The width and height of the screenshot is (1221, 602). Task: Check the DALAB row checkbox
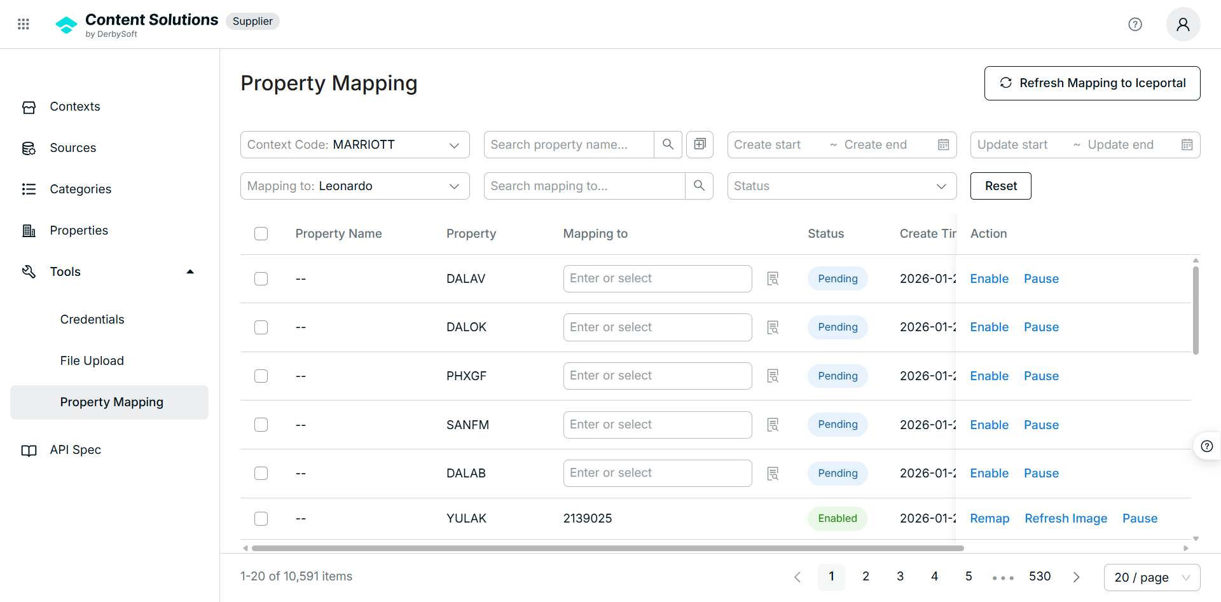tap(261, 474)
